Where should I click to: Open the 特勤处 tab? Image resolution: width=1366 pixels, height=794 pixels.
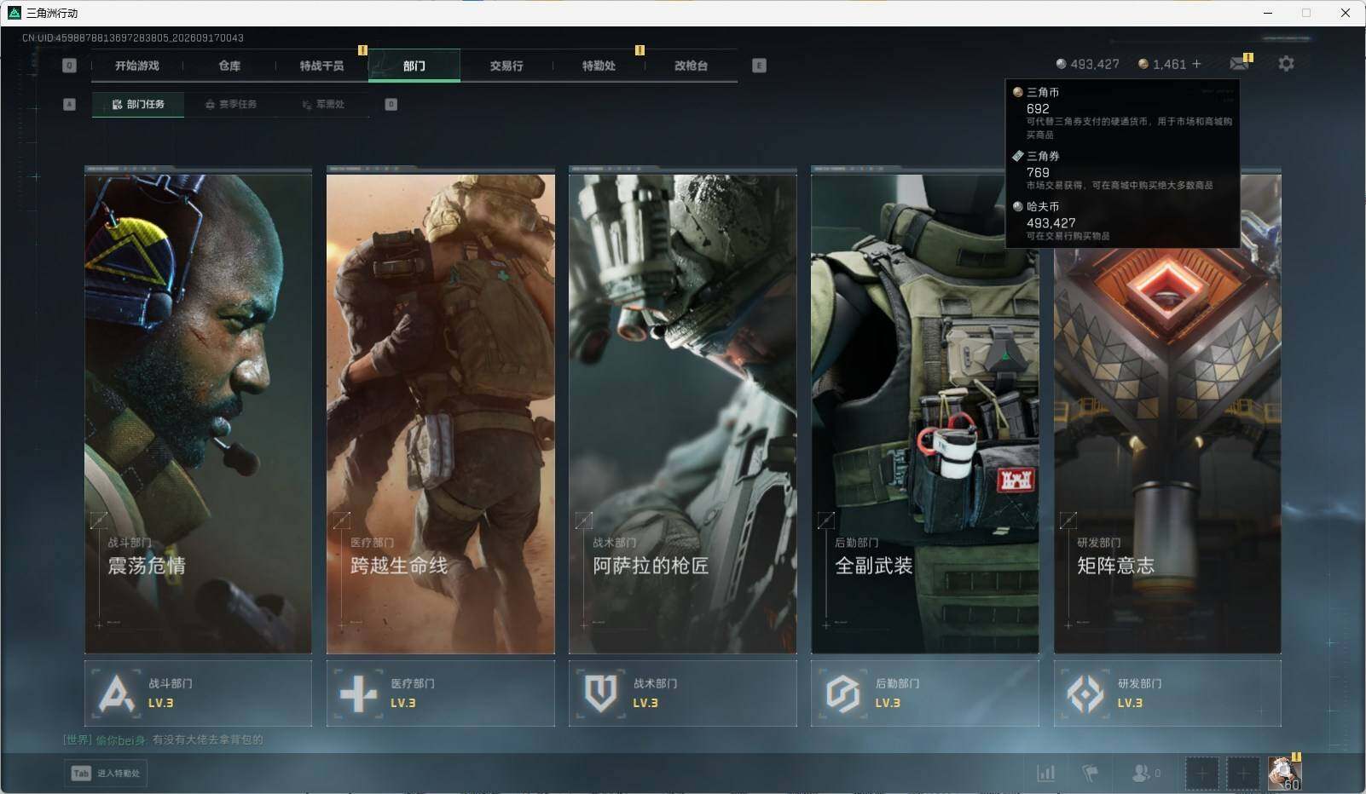click(x=599, y=66)
